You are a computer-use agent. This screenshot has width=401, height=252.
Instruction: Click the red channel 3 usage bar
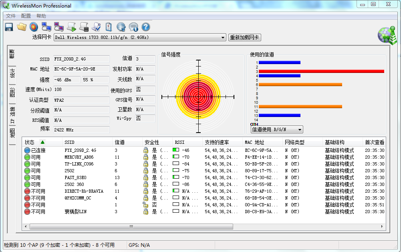321,71
